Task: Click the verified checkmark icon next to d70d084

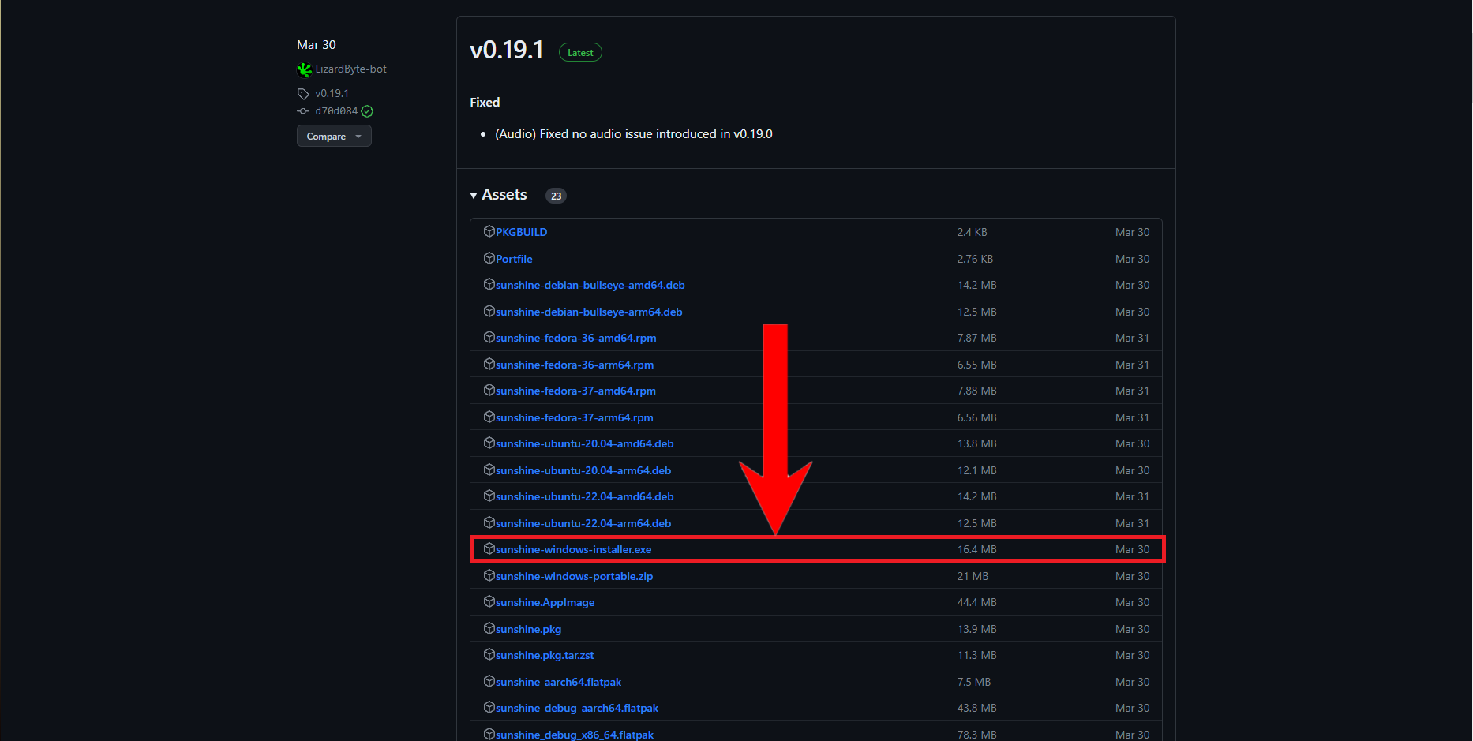Action: pyautogui.click(x=367, y=111)
